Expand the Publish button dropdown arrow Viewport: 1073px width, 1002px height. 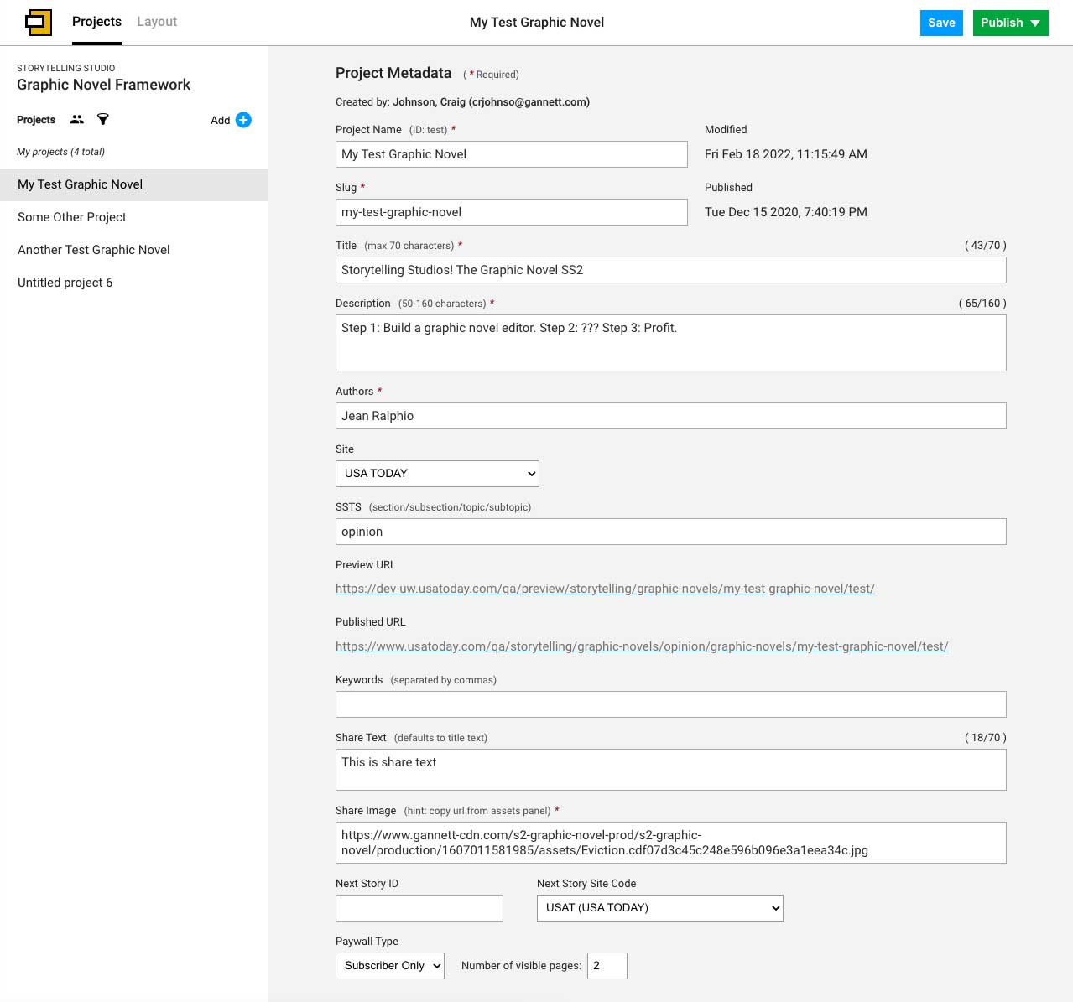1035,23
